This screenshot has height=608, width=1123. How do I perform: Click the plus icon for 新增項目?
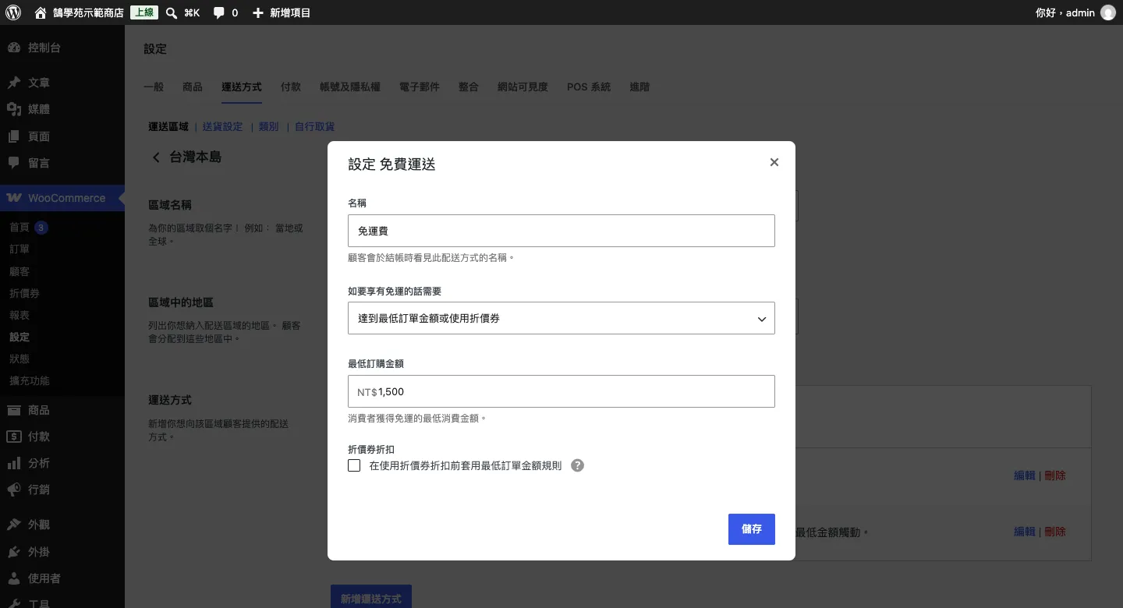coord(258,12)
